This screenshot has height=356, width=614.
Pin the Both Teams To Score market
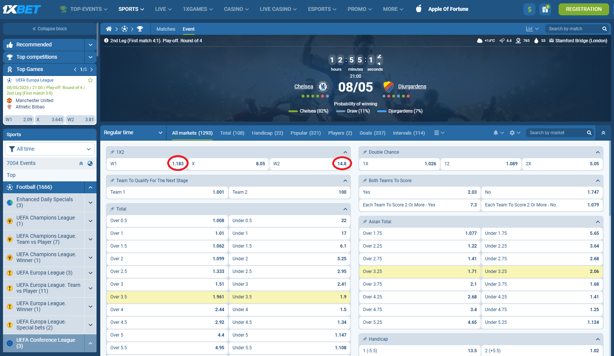[x=365, y=181]
